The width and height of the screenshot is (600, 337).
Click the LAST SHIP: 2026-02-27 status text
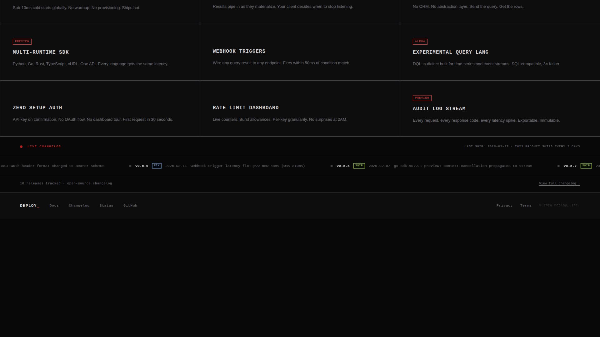pos(522,147)
